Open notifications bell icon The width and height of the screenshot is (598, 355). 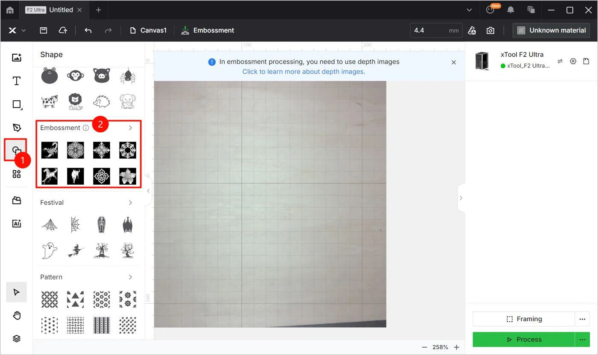[x=510, y=10]
